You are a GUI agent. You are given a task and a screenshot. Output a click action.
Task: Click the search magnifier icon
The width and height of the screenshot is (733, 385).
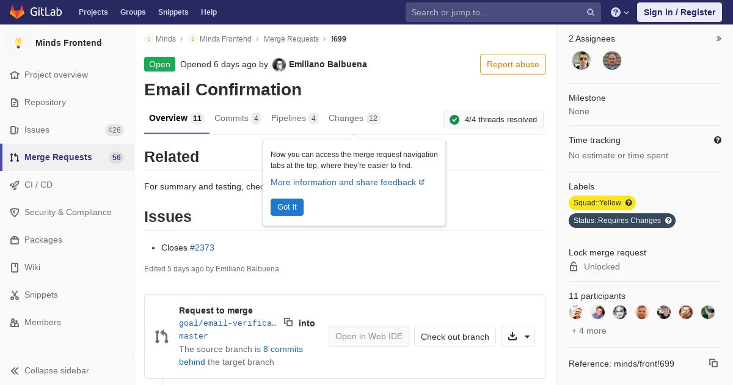(x=591, y=12)
